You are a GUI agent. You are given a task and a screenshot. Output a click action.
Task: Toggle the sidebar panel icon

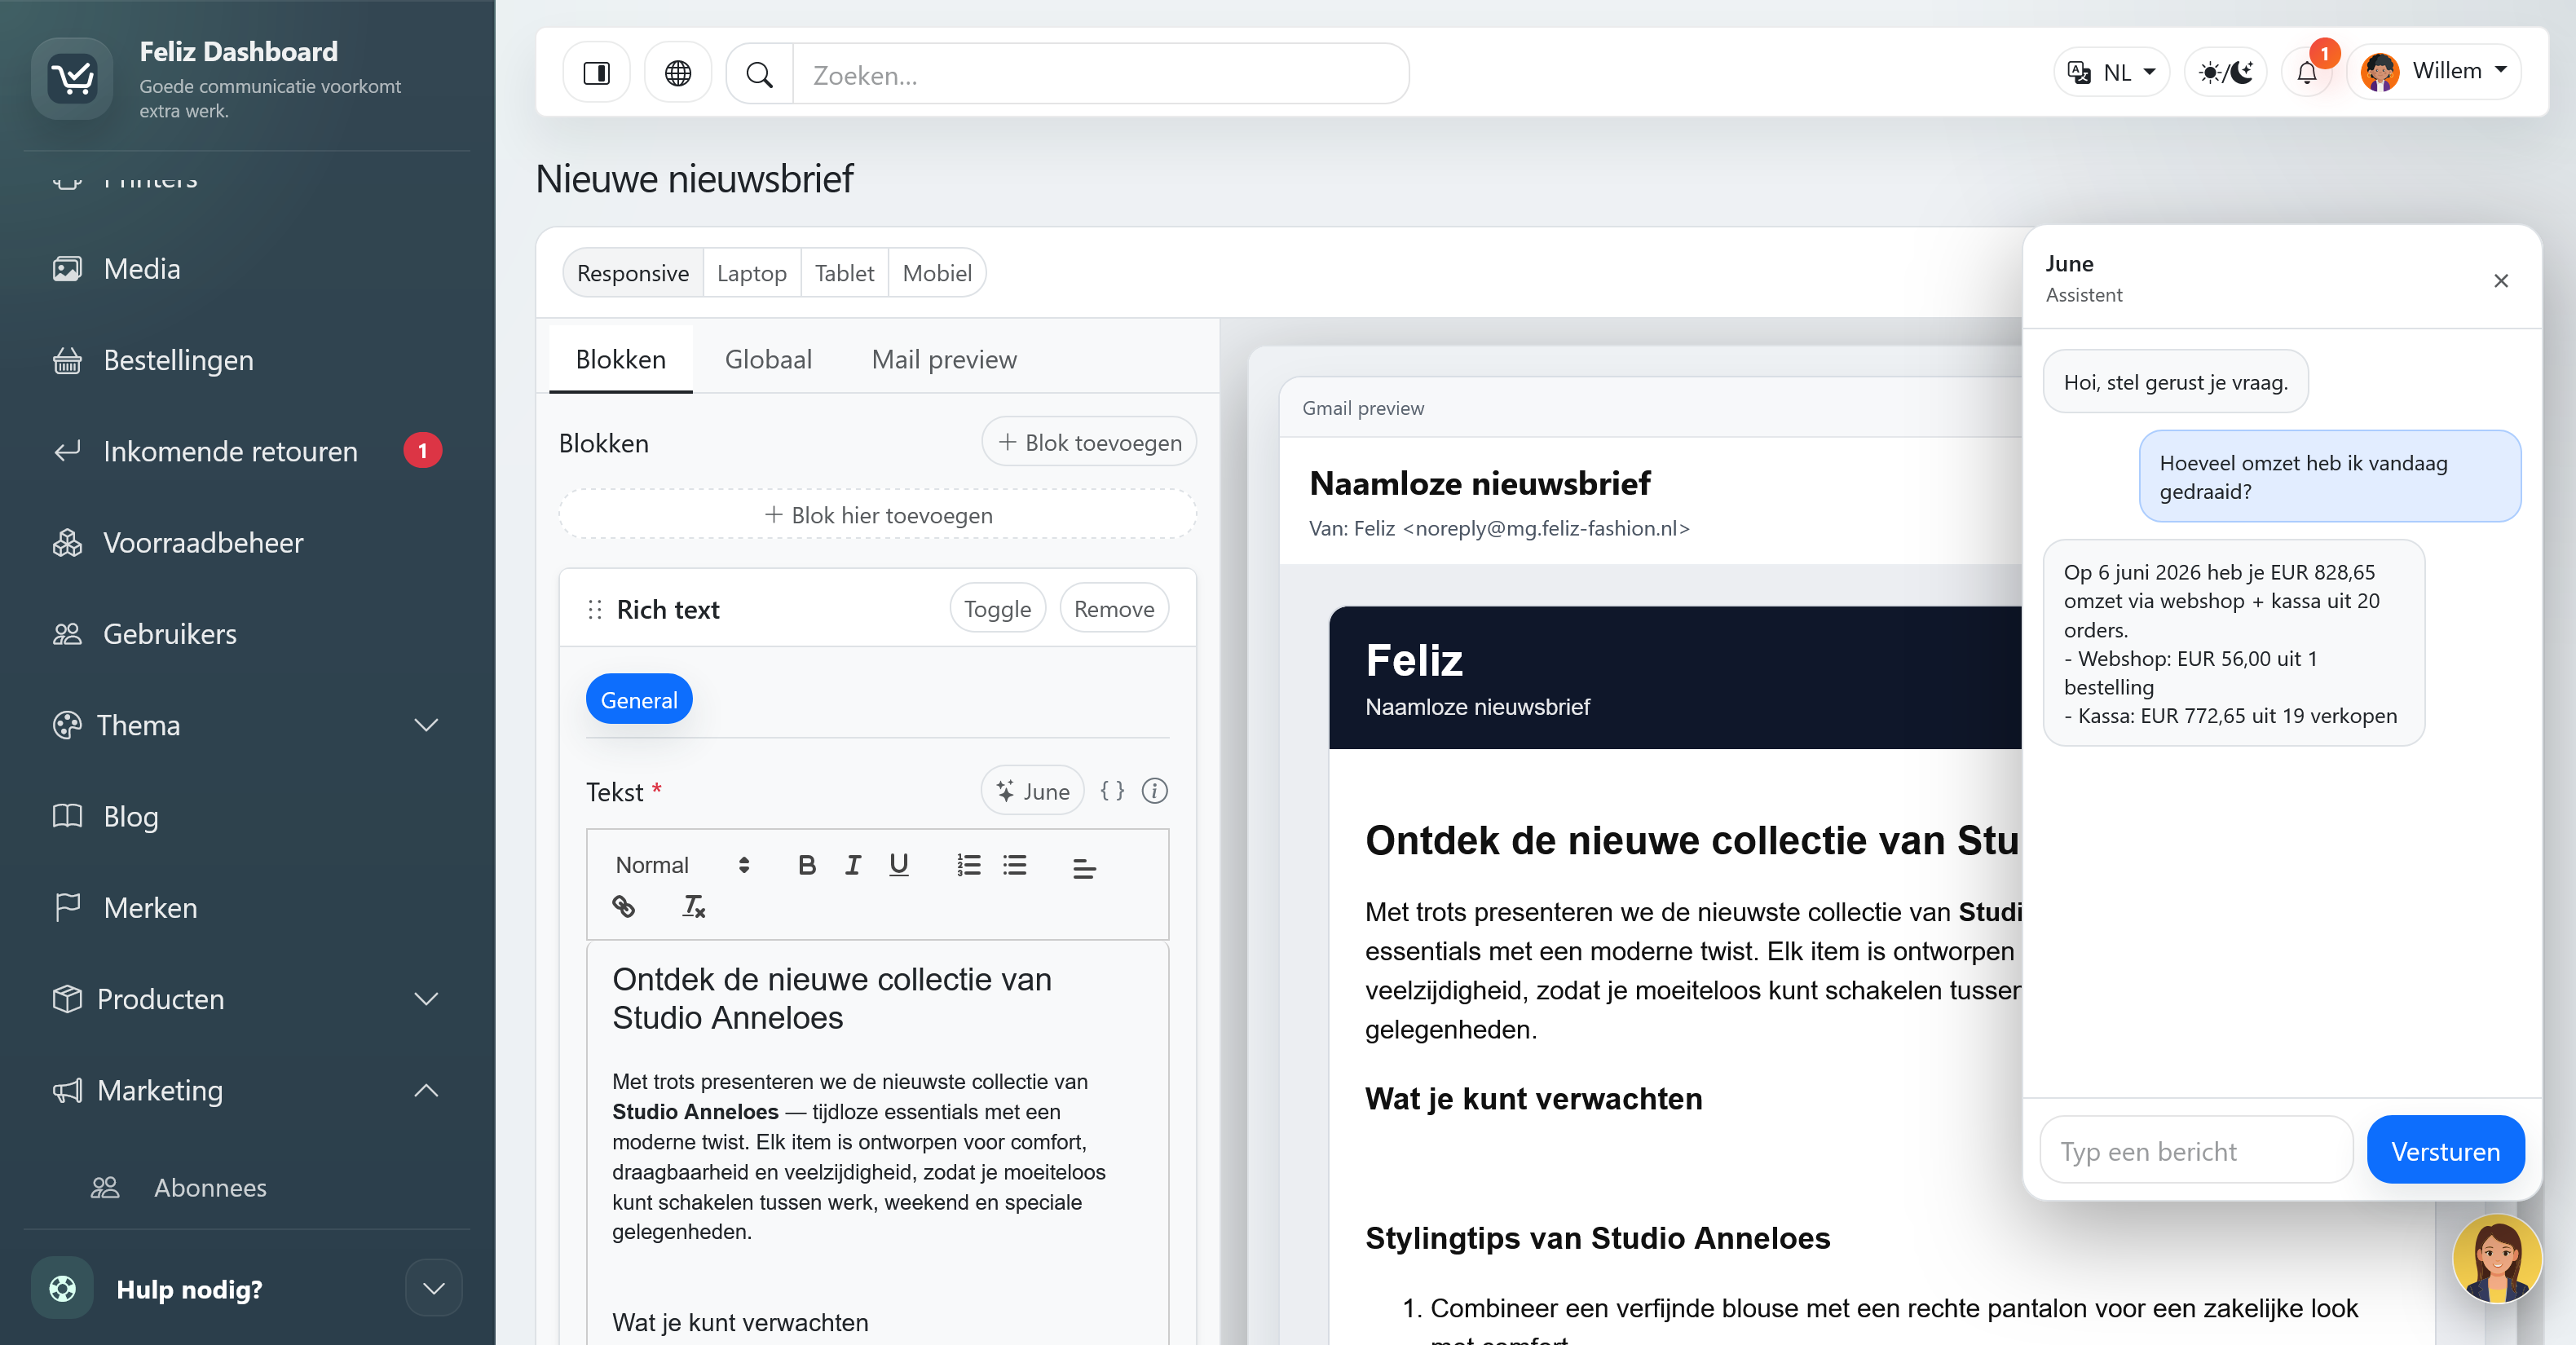coord(597,74)
